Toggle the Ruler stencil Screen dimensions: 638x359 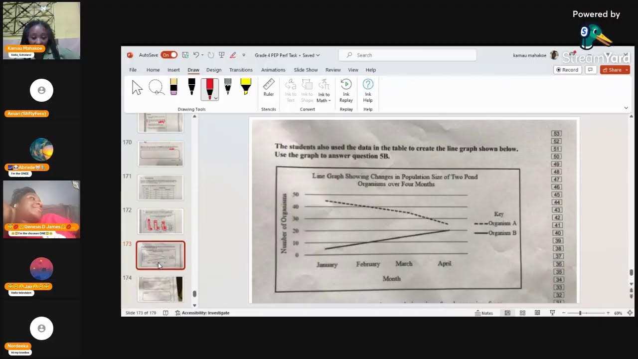tap(269, 88)
